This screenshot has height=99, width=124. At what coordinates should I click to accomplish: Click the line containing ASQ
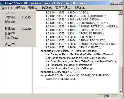67,12
